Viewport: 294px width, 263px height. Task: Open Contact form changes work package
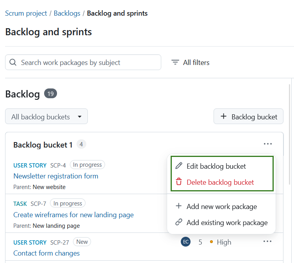coord(46,253)
